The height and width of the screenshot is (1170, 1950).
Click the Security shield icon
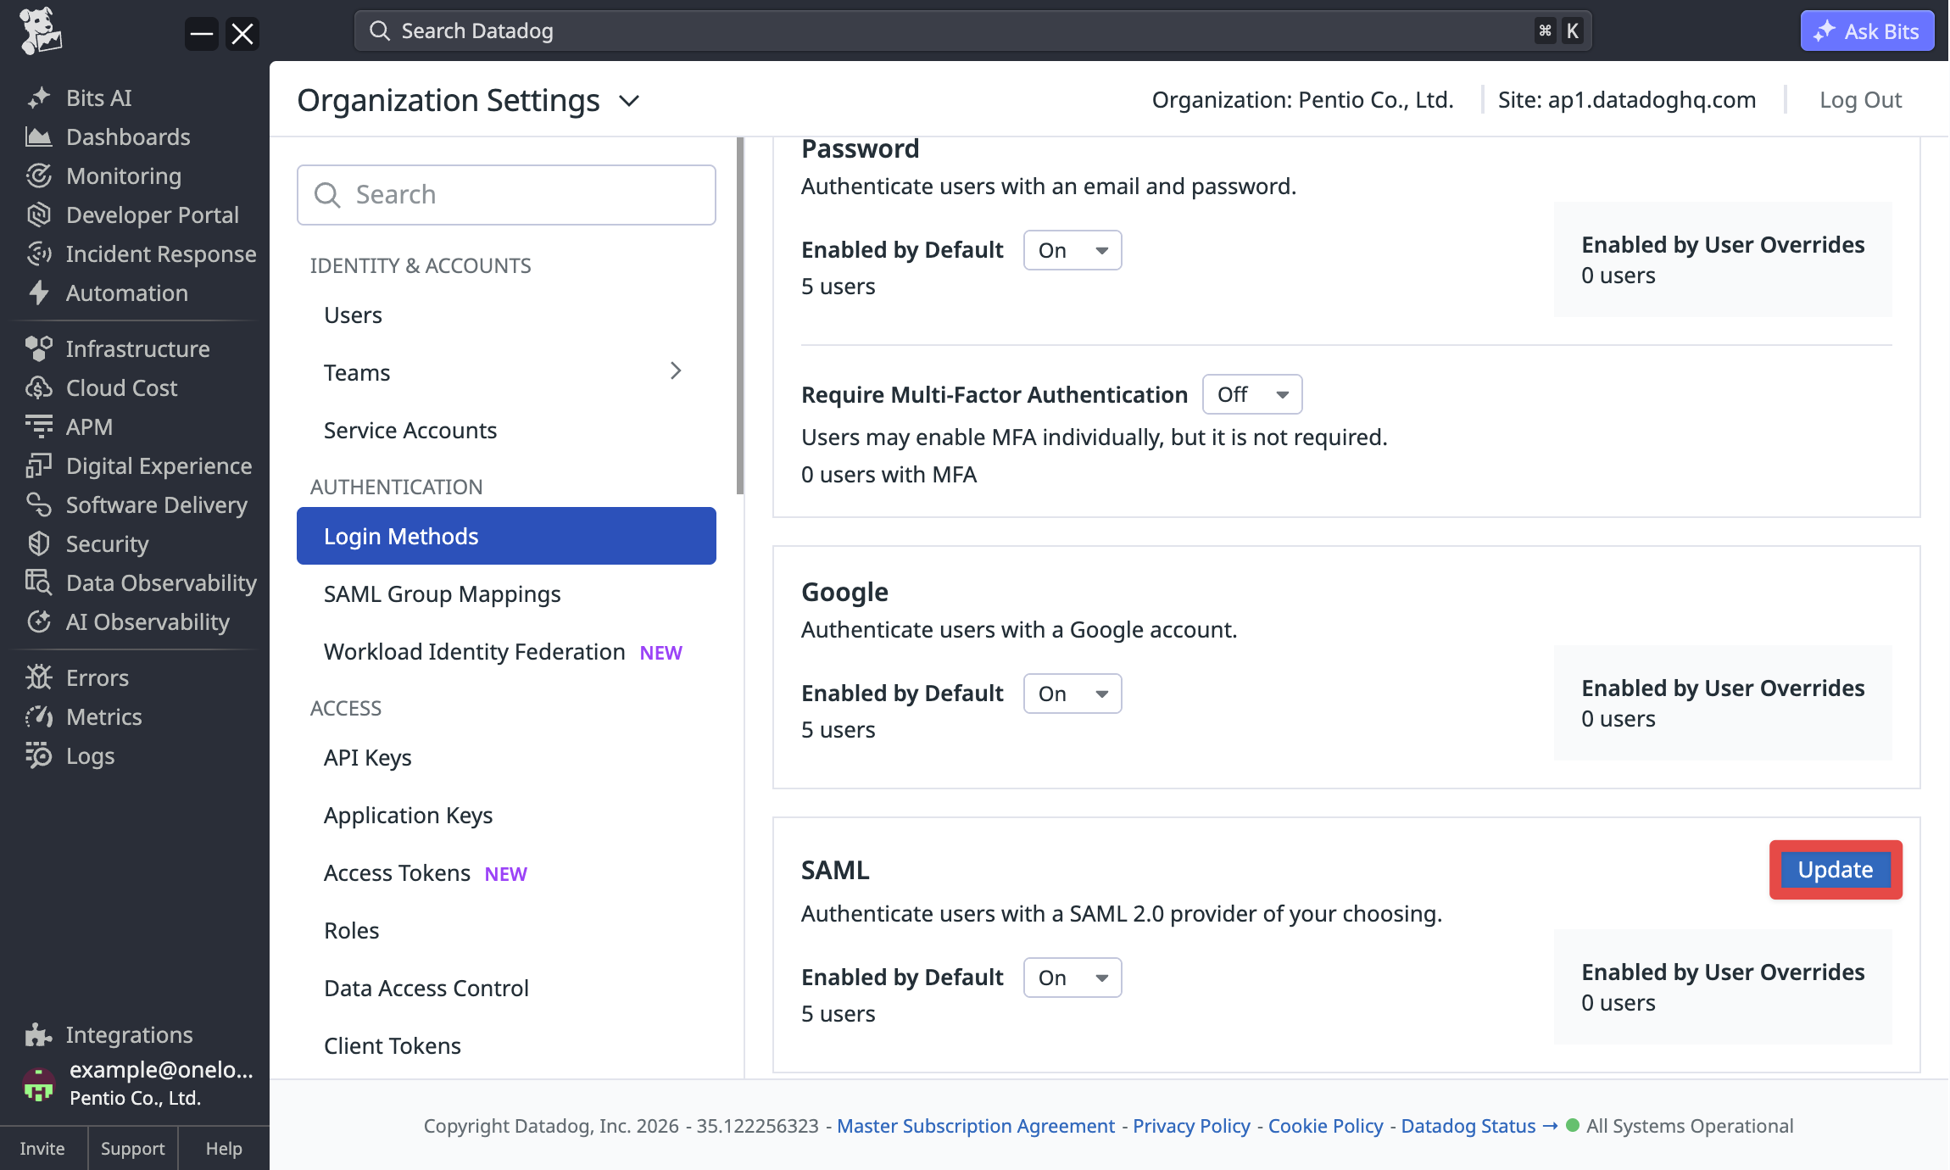pyautogui.click(x=39, y=544)
